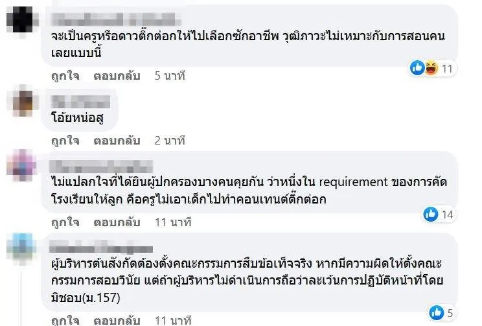Click the like reaction icon beside count 5
Viewport: 482px width, 326px height.
[437, 312]
